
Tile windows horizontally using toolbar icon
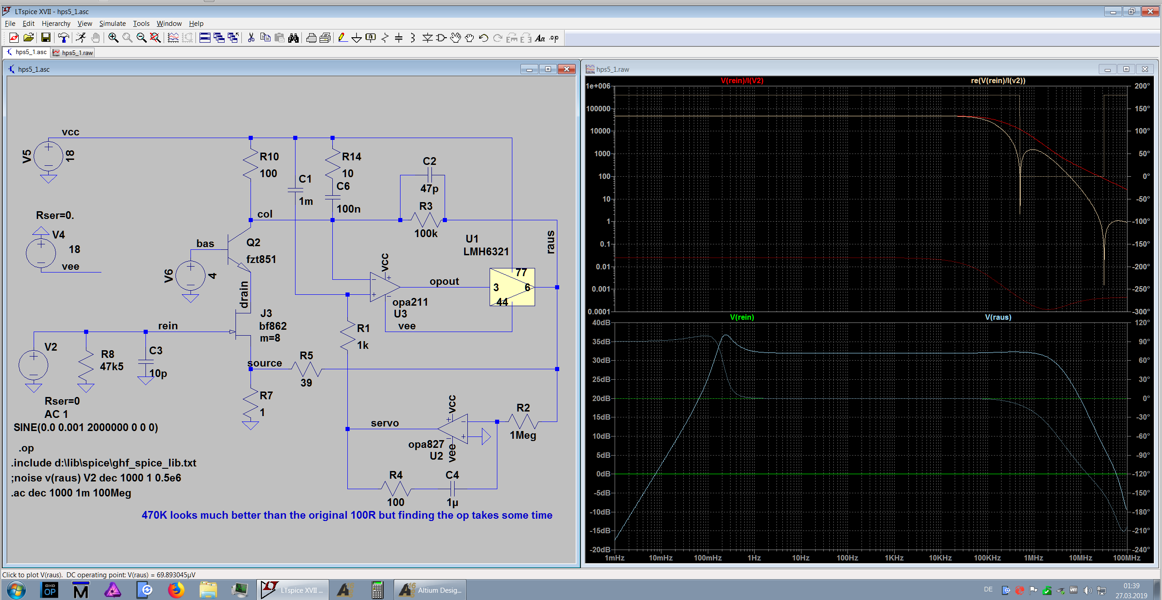coord(205,38)
